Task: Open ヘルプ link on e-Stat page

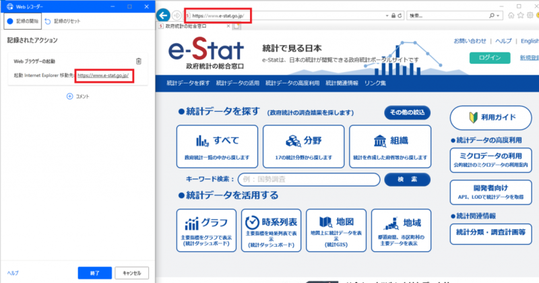Action: (503, 41)
